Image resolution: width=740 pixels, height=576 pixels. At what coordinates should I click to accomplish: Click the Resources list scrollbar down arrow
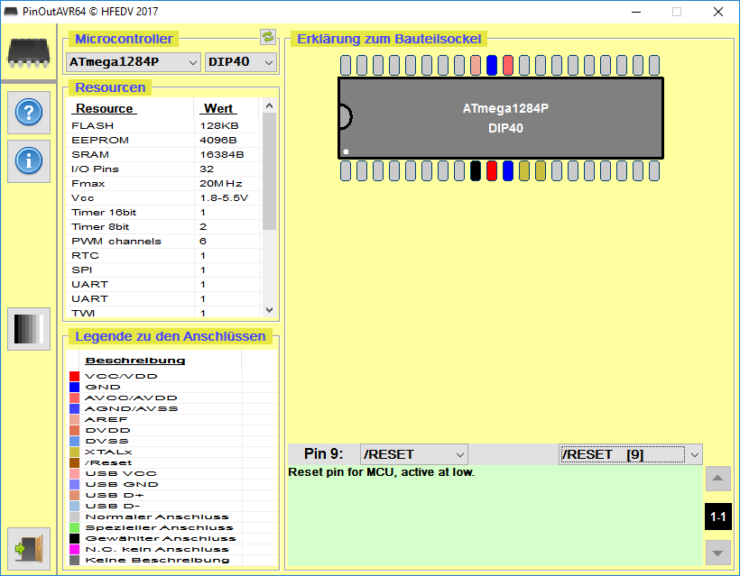(x=270, y=310)
